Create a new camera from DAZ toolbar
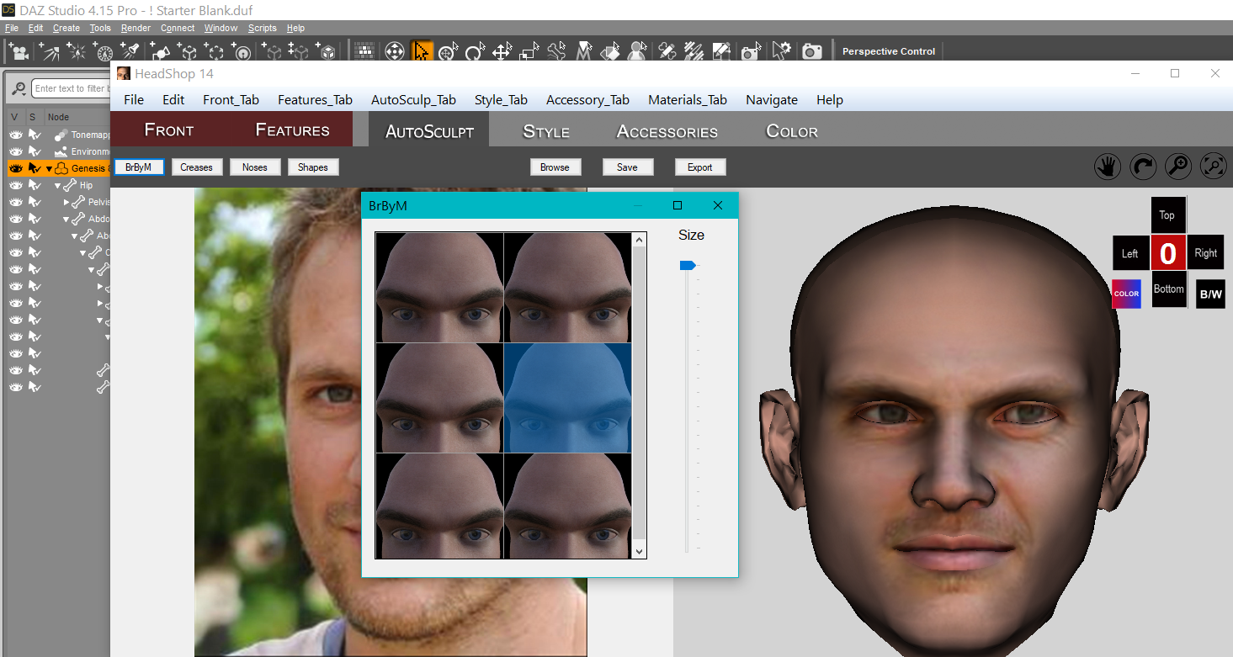The height and width of the screenshot is (657, 1233). [x=19, y=51]
